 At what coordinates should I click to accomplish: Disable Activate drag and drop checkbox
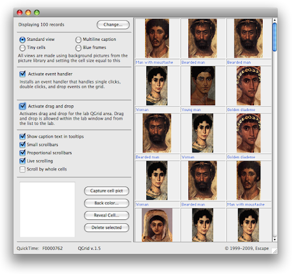[x=22, y=106]
